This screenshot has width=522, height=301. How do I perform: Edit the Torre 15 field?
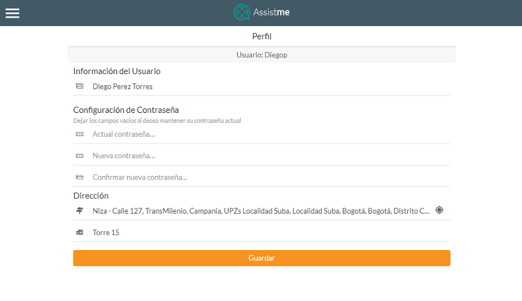tap(261, 233)
